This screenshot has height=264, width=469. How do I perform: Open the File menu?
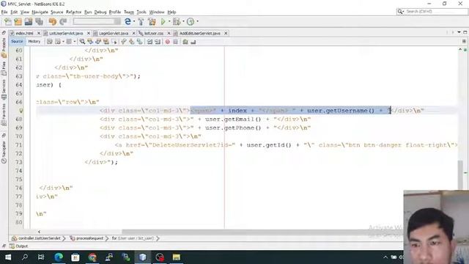click(4, 12)
